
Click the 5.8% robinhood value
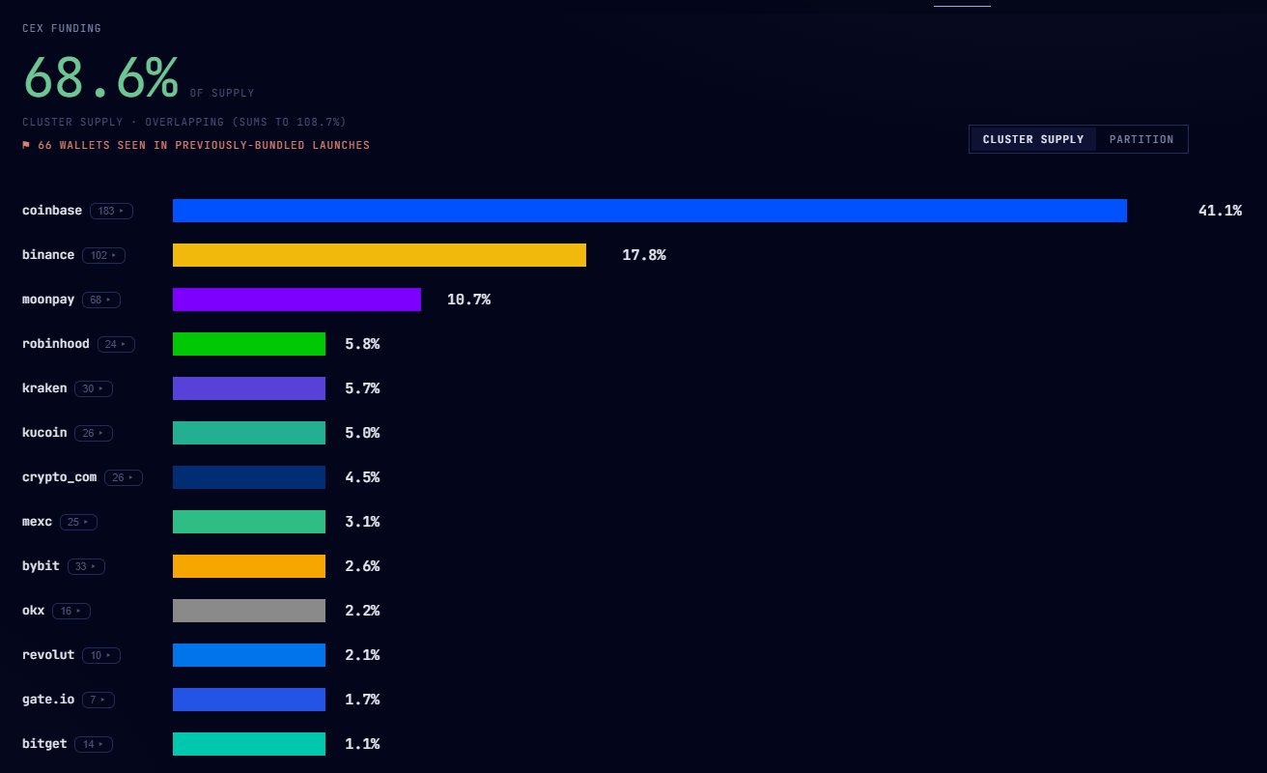point(362,344)
